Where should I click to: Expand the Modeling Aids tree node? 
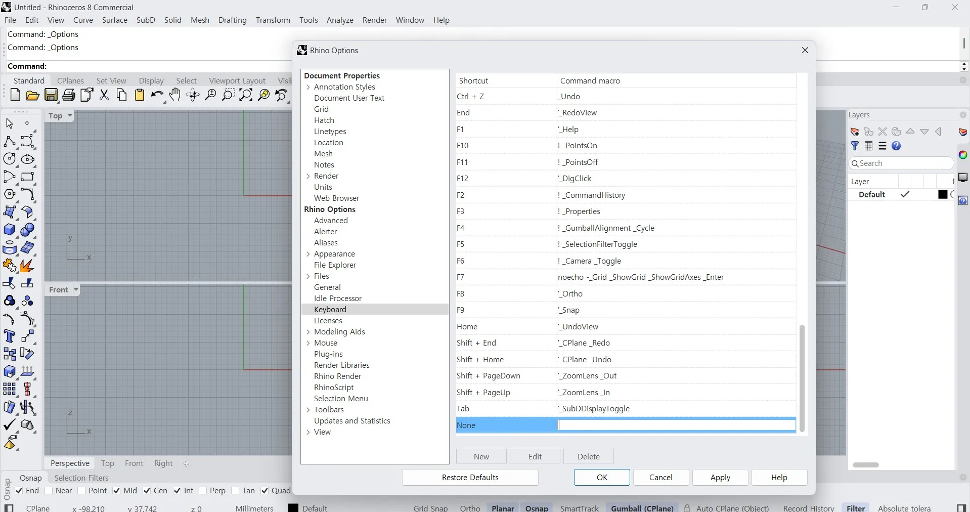(308, 332)
